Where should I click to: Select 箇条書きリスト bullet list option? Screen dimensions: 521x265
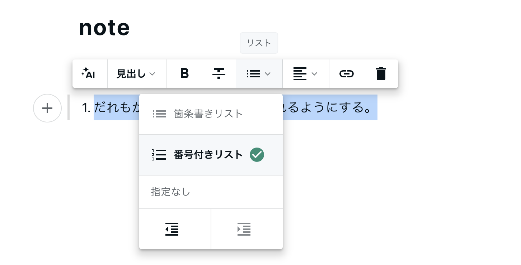tap(211, 114)
